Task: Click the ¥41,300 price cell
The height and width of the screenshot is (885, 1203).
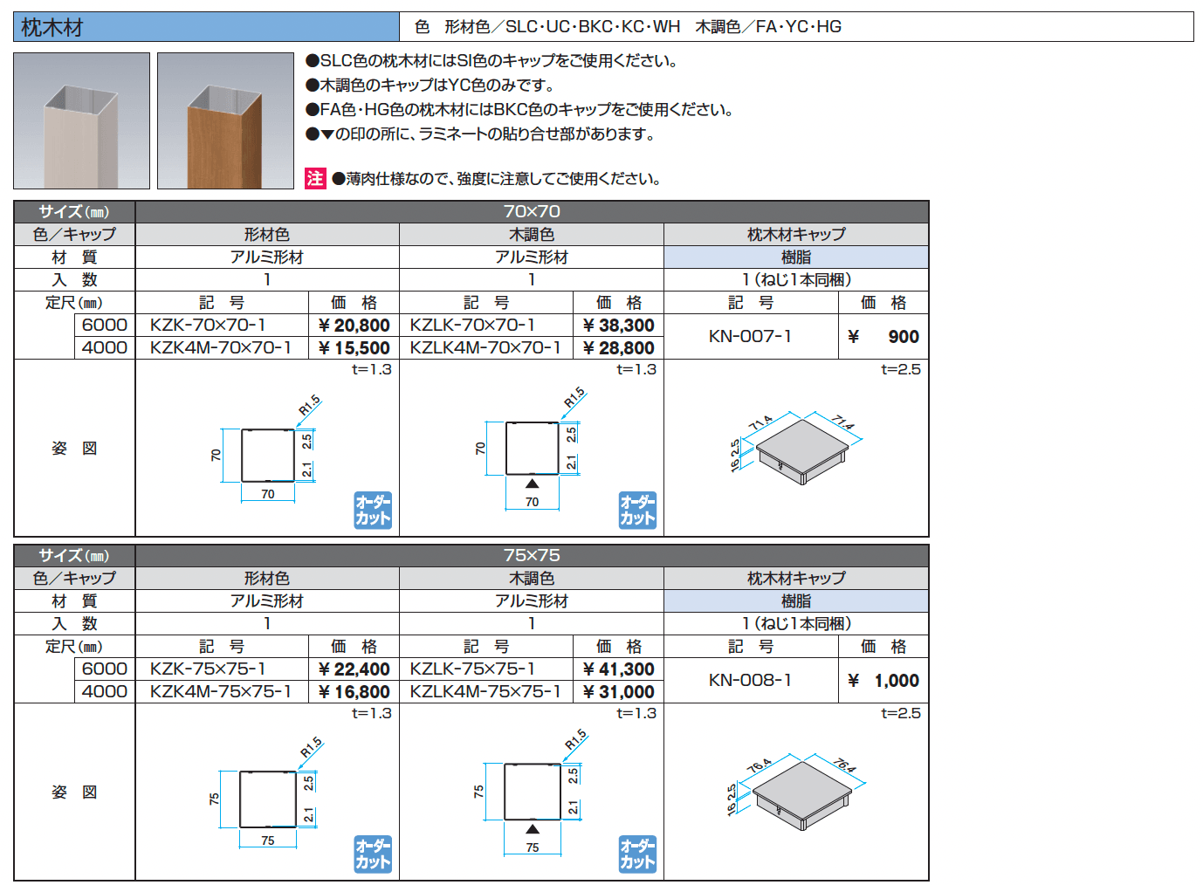Action: [x=618, y=669]
